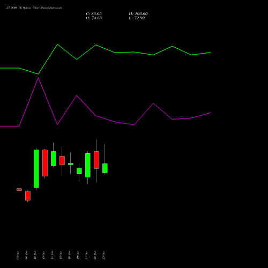268x268 pixels.
Task: Click the purple line's highest peak
Action: tap(38, 78)
